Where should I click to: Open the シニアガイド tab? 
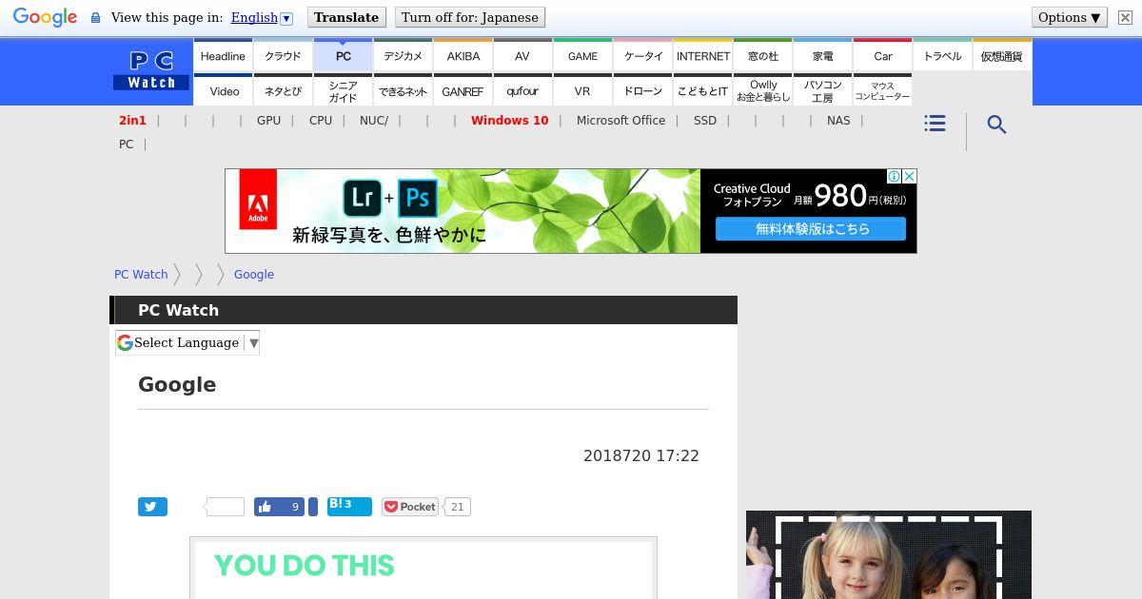click(x=343, y=90)
